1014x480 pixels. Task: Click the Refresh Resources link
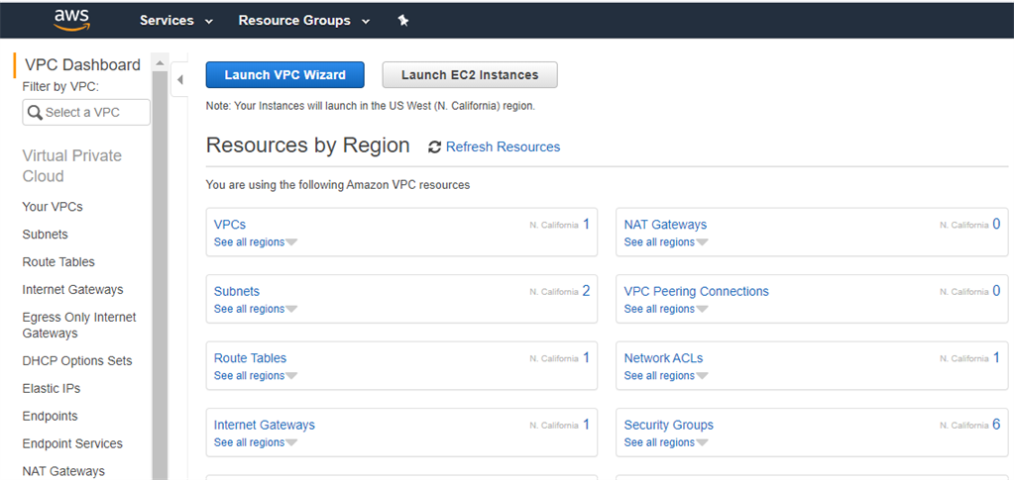[504, 147]
